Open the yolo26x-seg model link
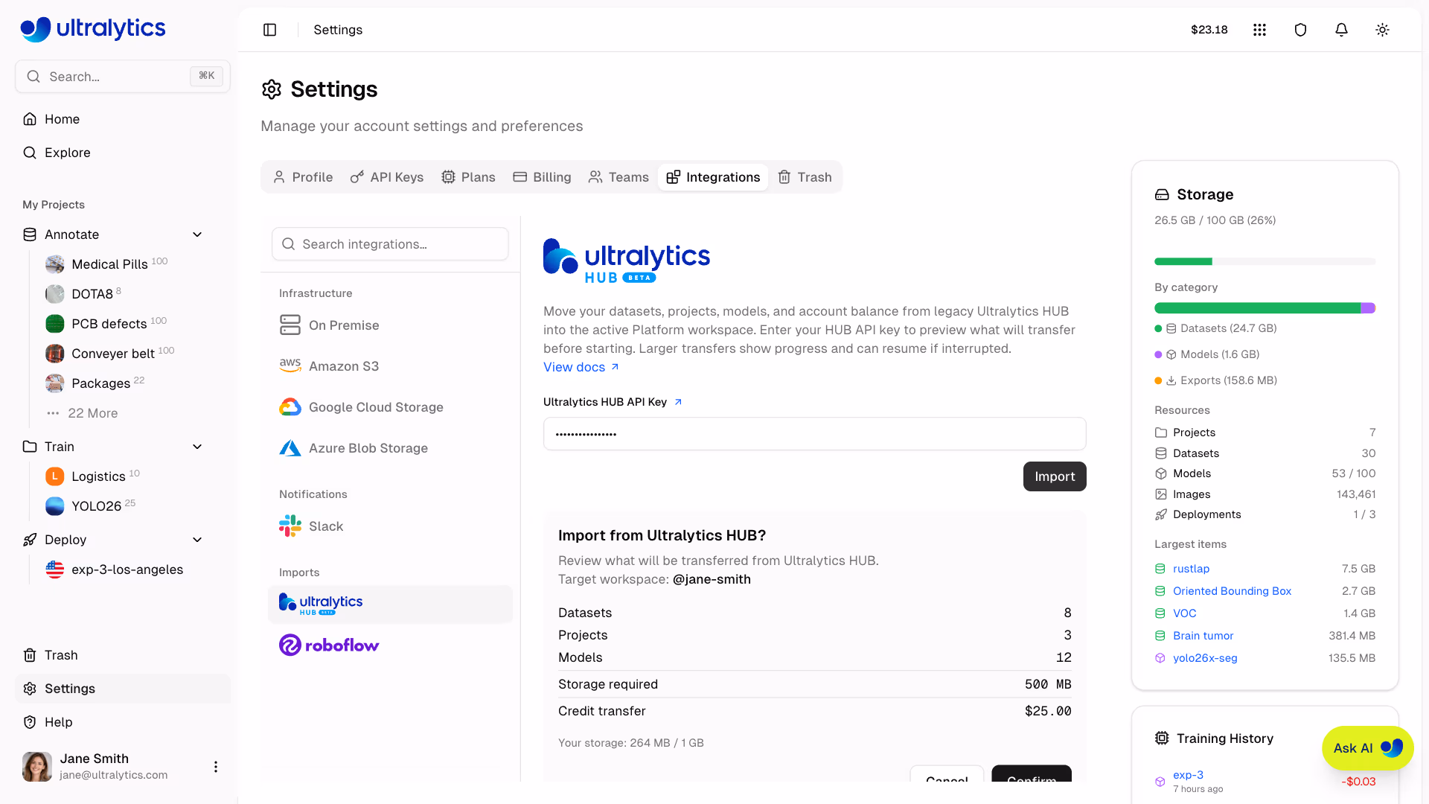The height and width of the screenshot is (804, 1429). pos(1205,658)
